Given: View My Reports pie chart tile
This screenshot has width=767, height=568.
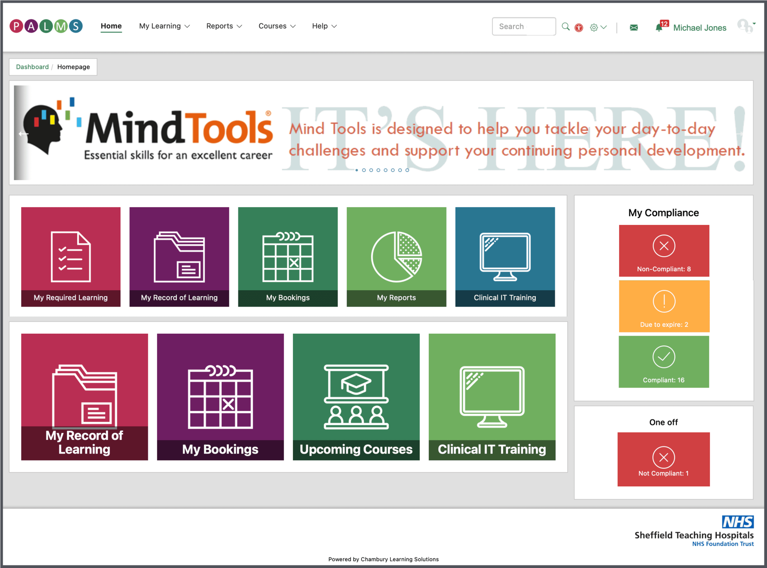Looking at the screenshot, I should pyautogui.click(x=396, y=257).
